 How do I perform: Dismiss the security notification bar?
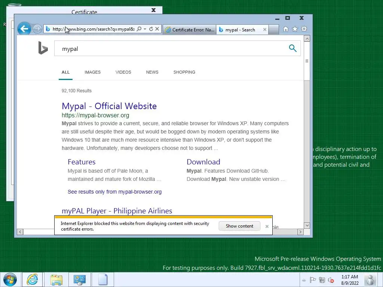[x=267, y=226]
